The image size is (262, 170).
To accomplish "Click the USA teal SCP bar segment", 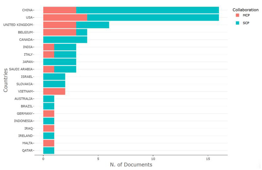I will click(153, 17).
